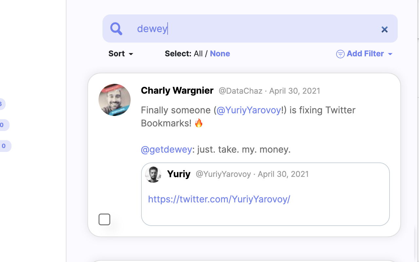Open the @YuriyYarovoy mention in tweet text
This screenshot has width=419, height=262.
click(x=249, y=110)
